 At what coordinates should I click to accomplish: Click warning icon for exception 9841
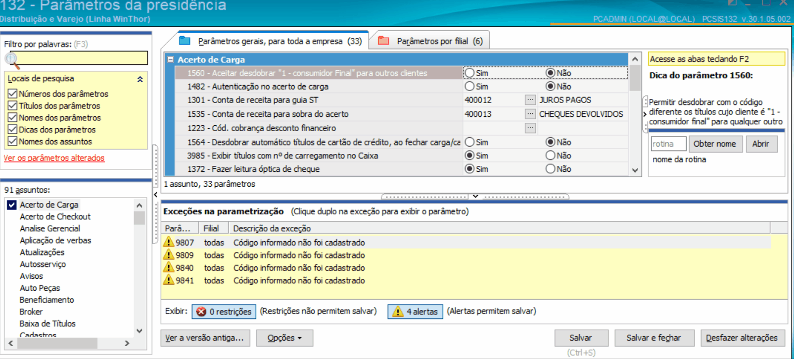169,280
